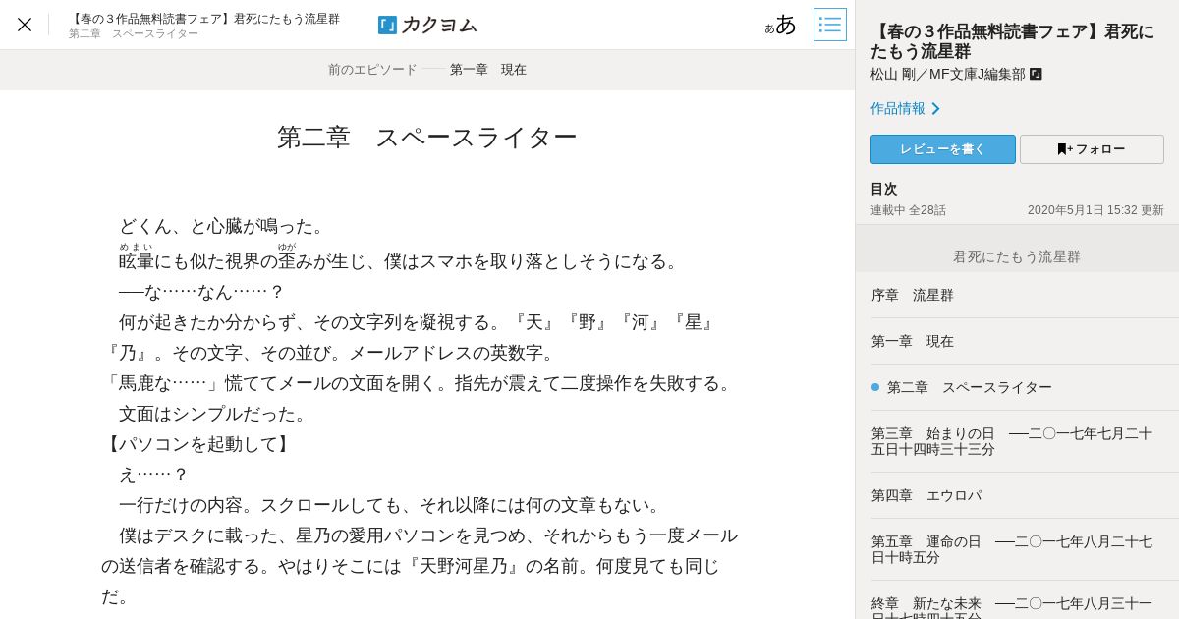Select 第二章 スペースライター in contents list

[x=1018, y=387]
